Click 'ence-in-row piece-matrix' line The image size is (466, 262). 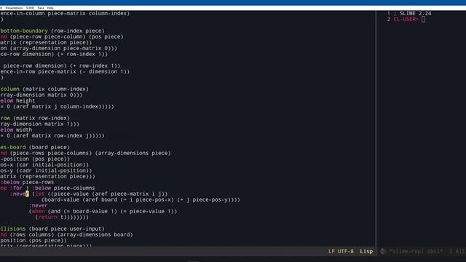65,71
